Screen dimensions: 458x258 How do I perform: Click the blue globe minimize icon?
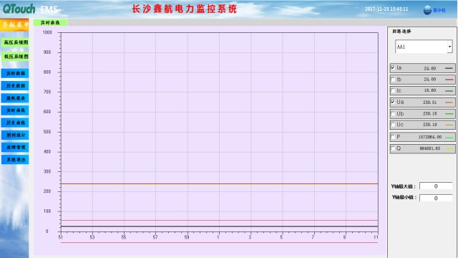coord(427,10)
